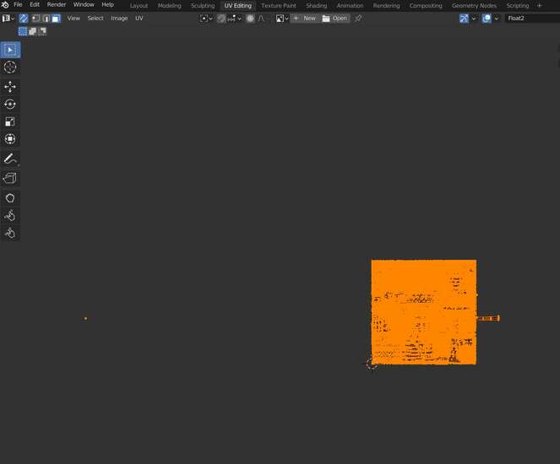Open the Edit menu
560x464 pixels.
(x=35, y=4)
